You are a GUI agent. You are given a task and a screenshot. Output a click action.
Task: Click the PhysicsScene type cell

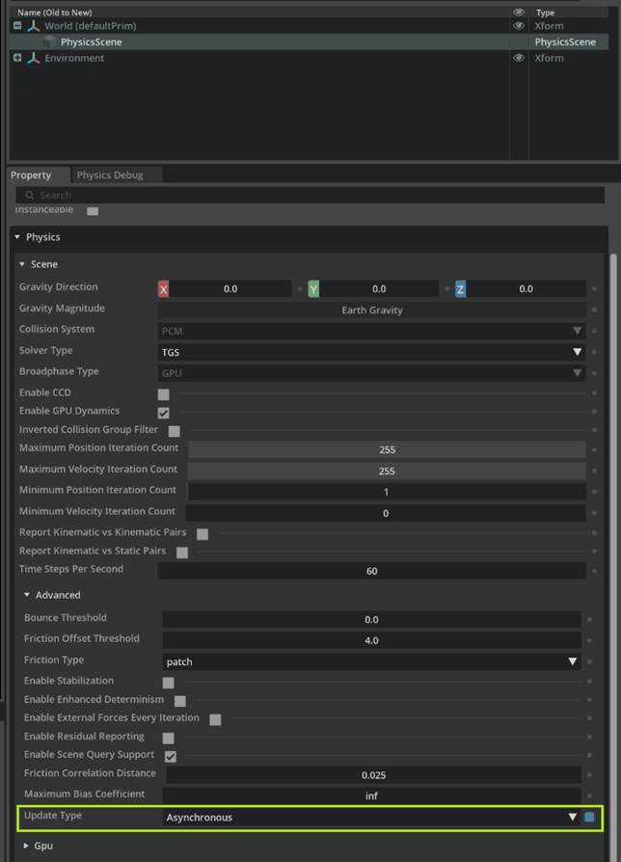pyautogui.click(x=565, y=41)
